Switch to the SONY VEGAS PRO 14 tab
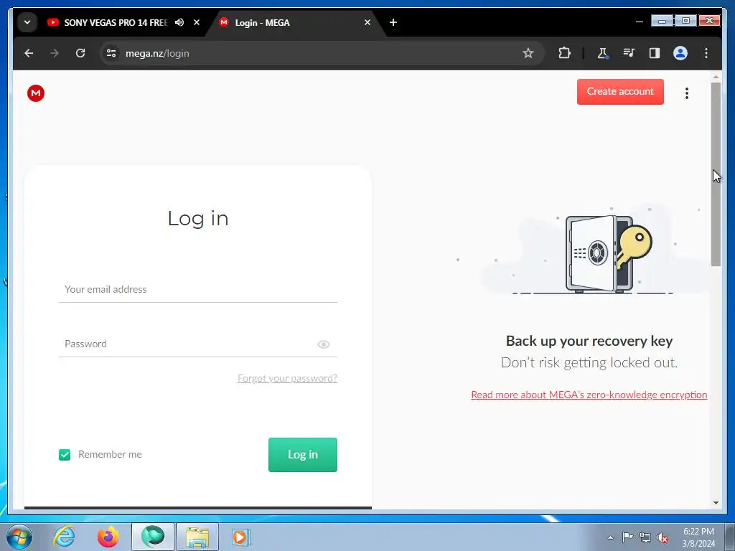This screenshot has width=735, height=551. tap(116, 22)
